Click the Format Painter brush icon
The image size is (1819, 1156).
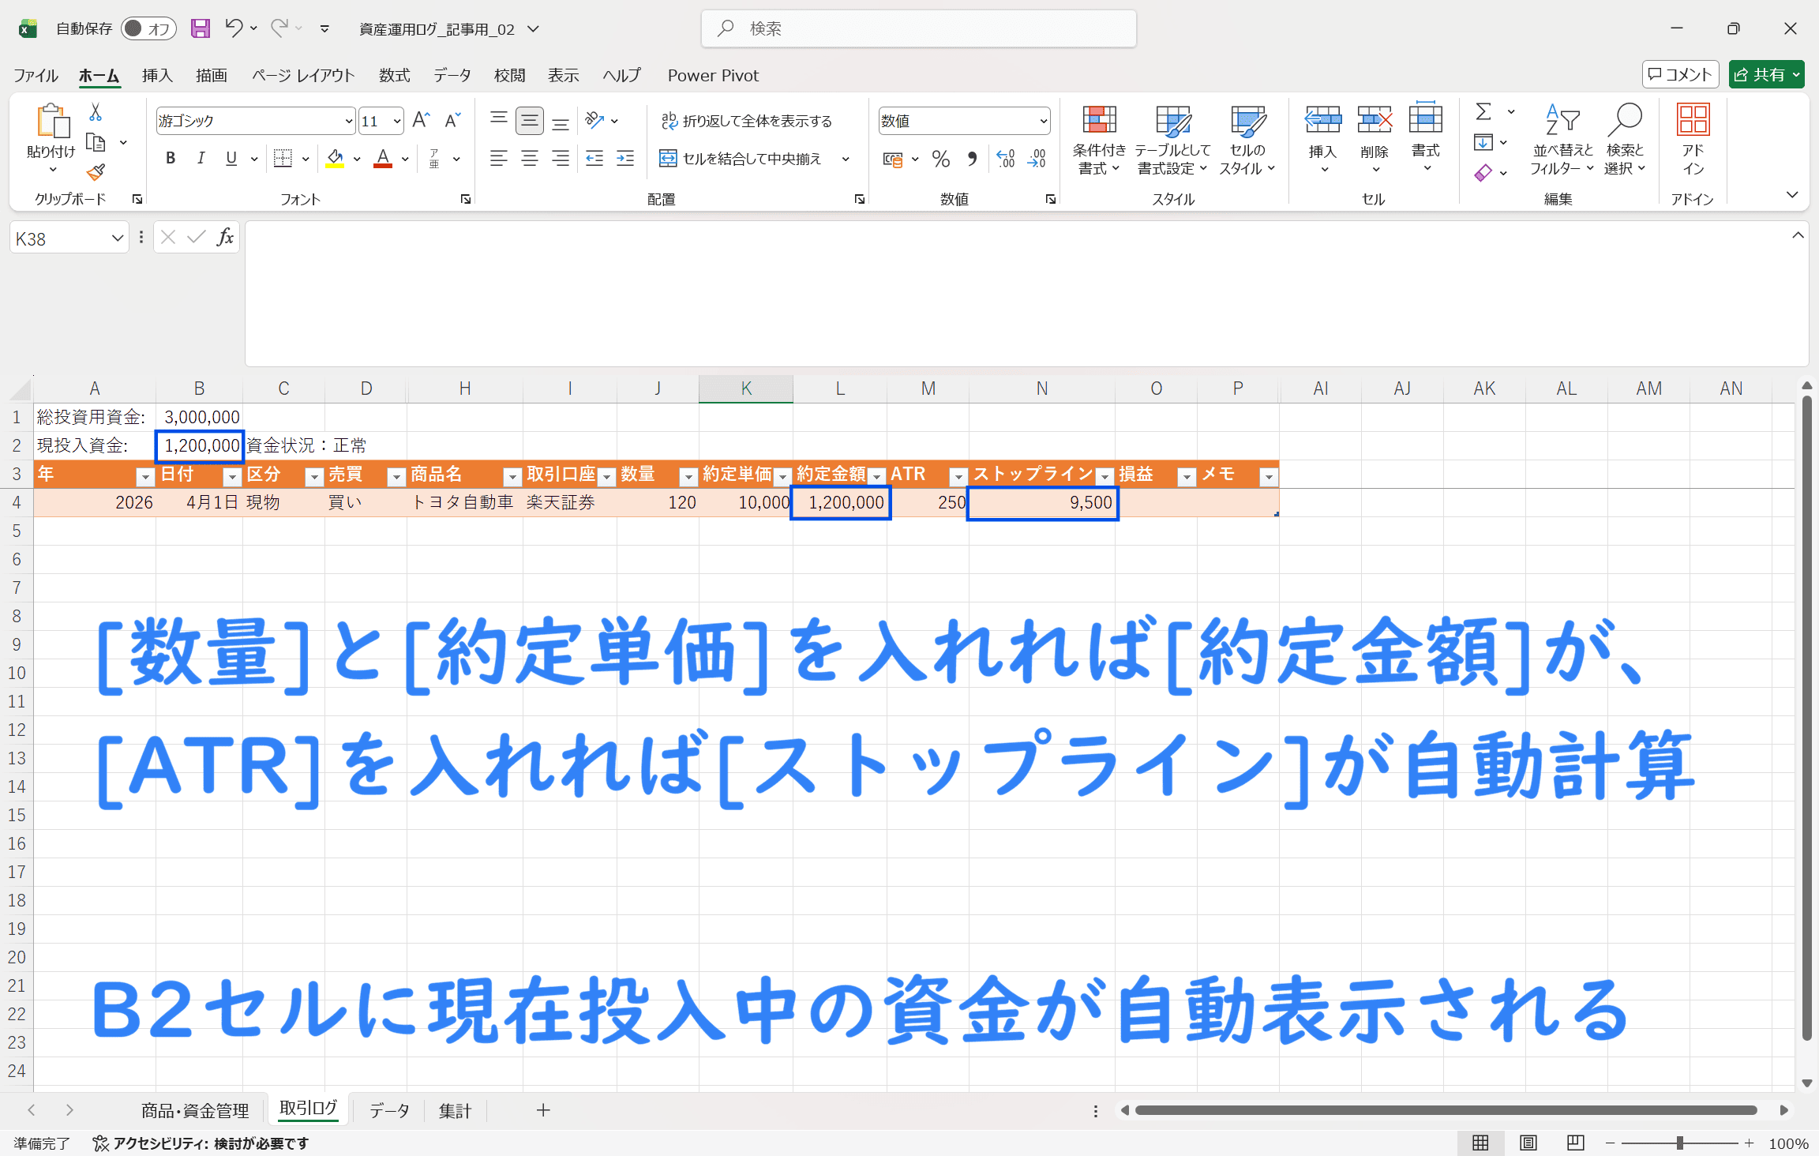96,172
